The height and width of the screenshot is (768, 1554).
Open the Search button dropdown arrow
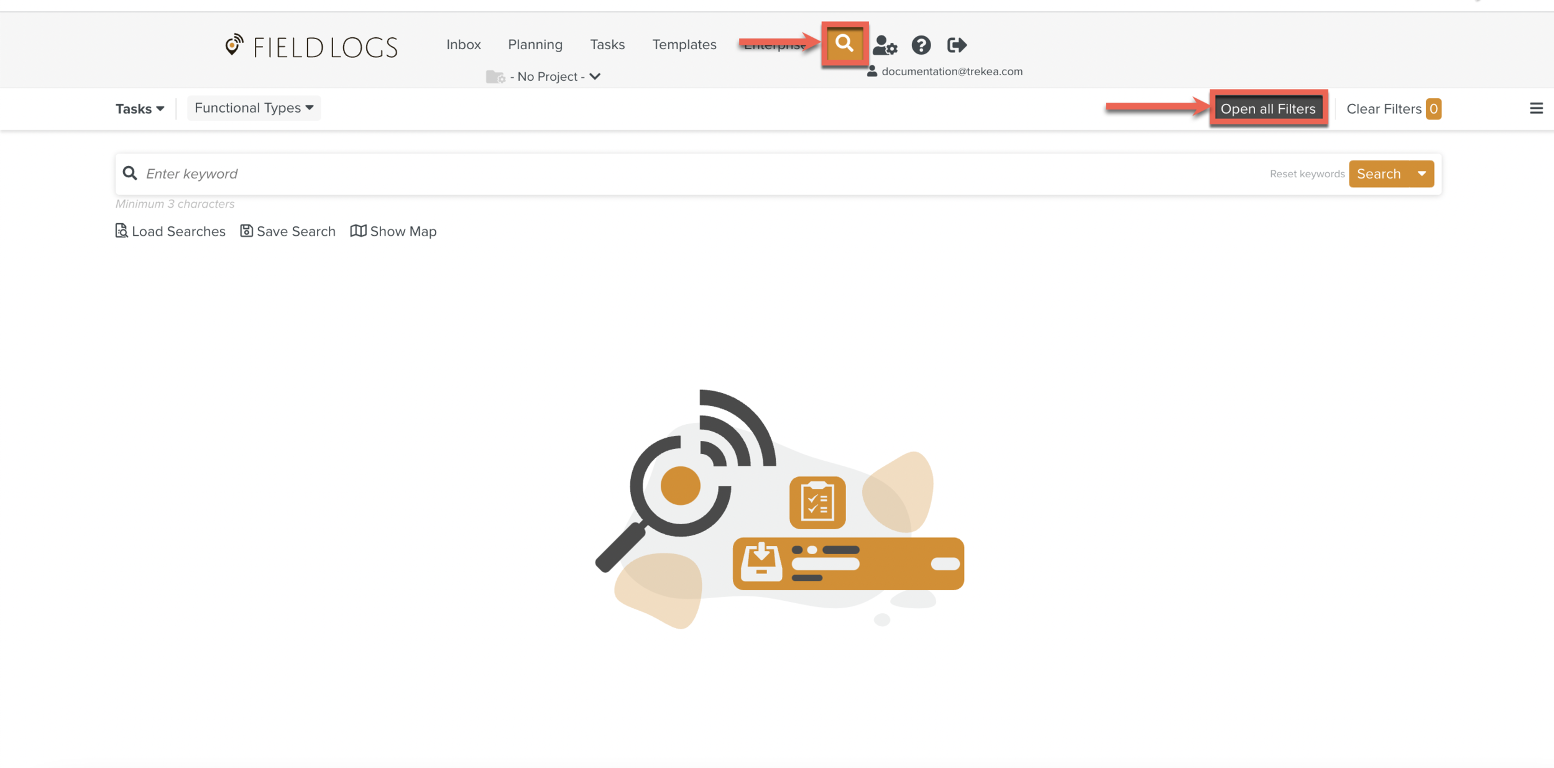(x=1422, y=174)
